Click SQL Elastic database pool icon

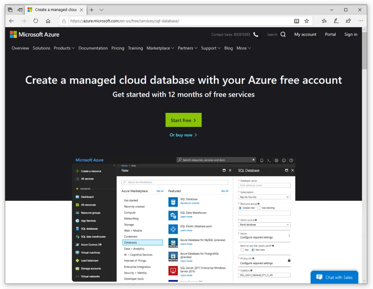pyautogui.click(x=173, y=229)
